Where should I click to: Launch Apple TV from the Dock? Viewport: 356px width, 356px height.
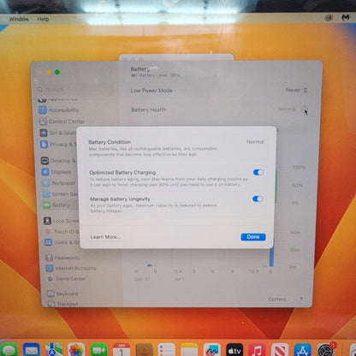pos(234,350)
